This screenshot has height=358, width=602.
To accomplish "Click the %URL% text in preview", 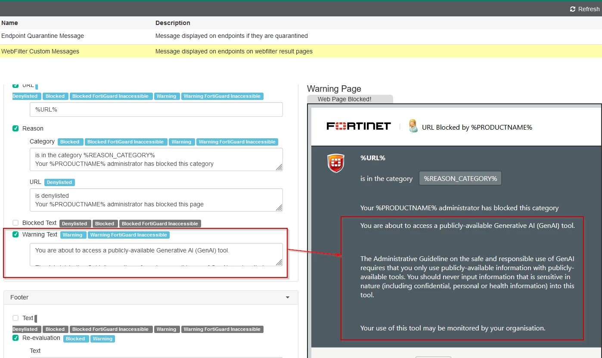I will coord(373,158).
